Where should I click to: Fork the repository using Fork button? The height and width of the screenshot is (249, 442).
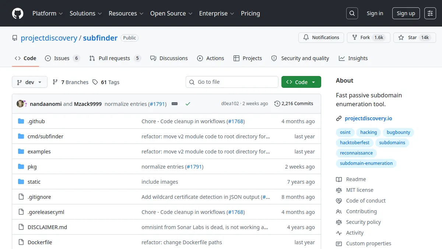(368, 38)
